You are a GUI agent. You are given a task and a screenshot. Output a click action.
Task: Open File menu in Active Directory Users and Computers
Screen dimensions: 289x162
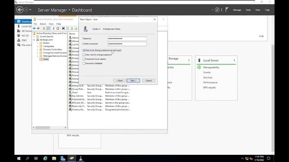pos(35,24)
